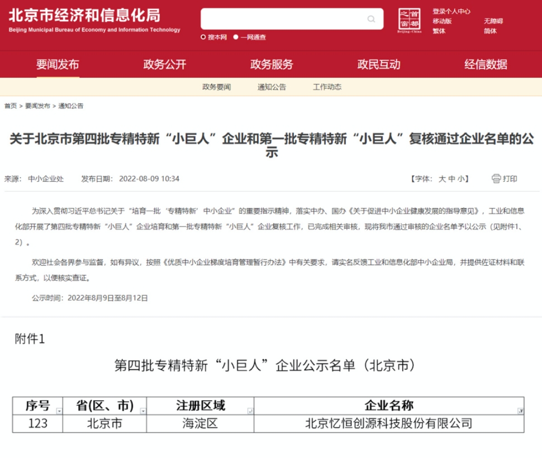
Task: Click the 公示时间 date line
Action: coord(90,298)
